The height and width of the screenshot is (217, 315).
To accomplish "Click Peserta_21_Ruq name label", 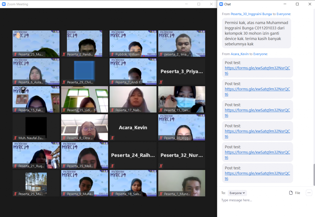I will 31,166.
